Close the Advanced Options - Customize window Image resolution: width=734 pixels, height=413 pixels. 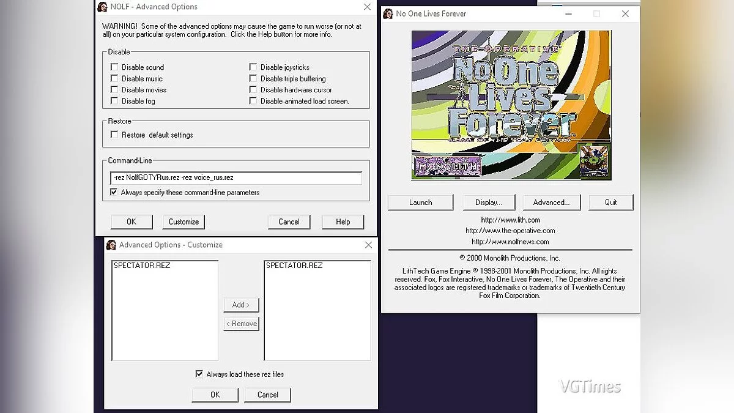(x=368, y=245)
